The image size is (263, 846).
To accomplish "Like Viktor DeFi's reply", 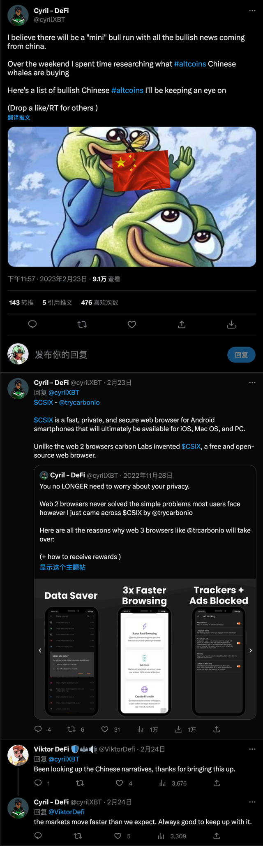I will click(x=120, y=783).
